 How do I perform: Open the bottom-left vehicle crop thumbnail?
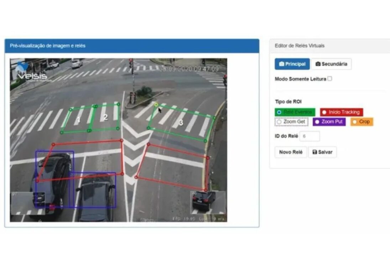[x=28, y=203]
